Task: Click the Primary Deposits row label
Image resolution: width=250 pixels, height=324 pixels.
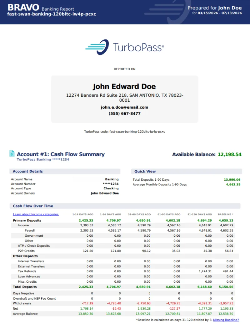Action: (27, 220)
